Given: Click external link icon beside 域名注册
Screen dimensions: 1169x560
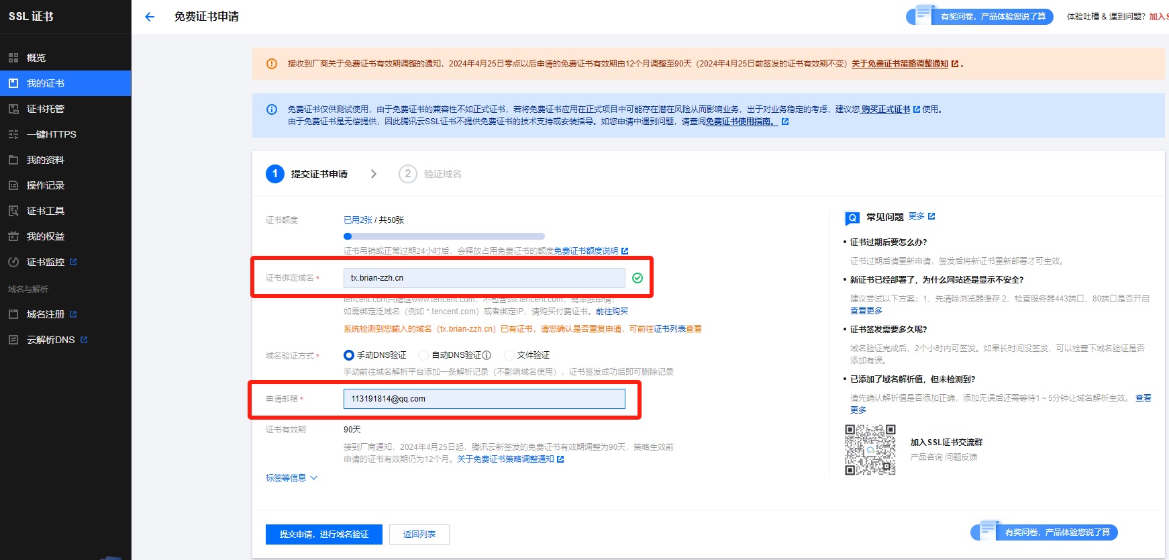Looking at the screenshot, I should coord(73,314).
